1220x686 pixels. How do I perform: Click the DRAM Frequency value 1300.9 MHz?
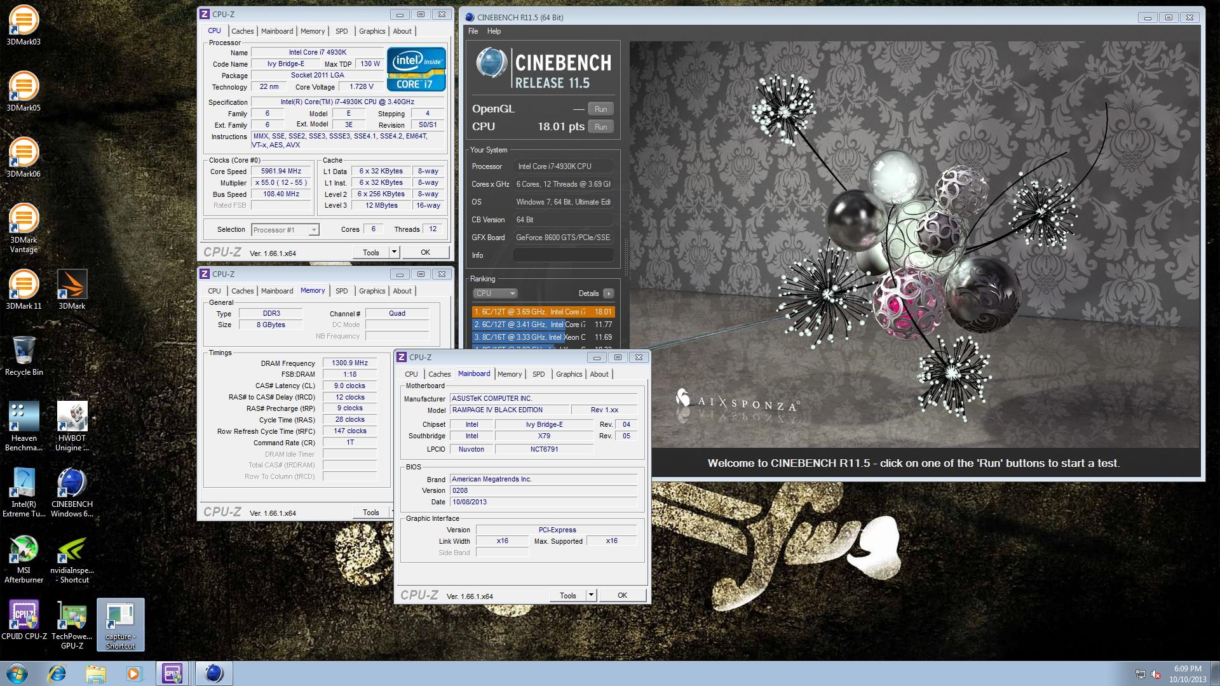point(349,363)
